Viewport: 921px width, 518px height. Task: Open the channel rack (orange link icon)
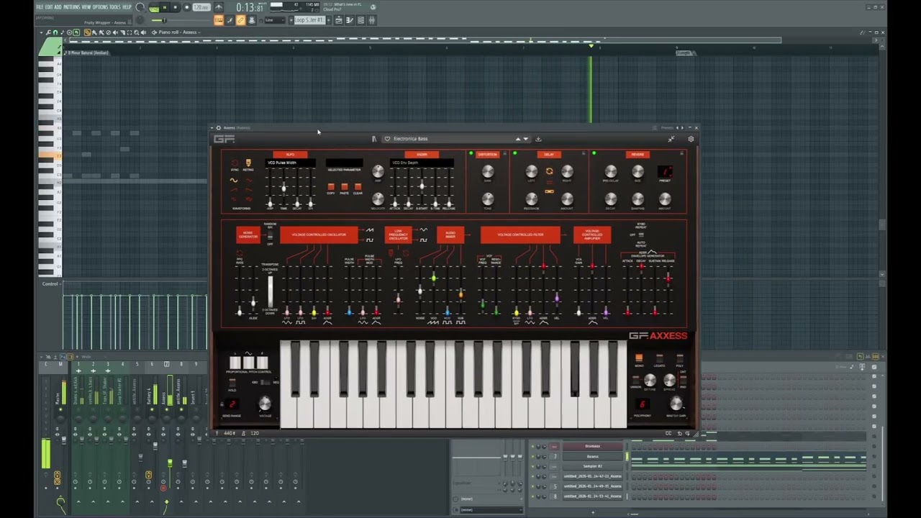[x=240, y=20]
